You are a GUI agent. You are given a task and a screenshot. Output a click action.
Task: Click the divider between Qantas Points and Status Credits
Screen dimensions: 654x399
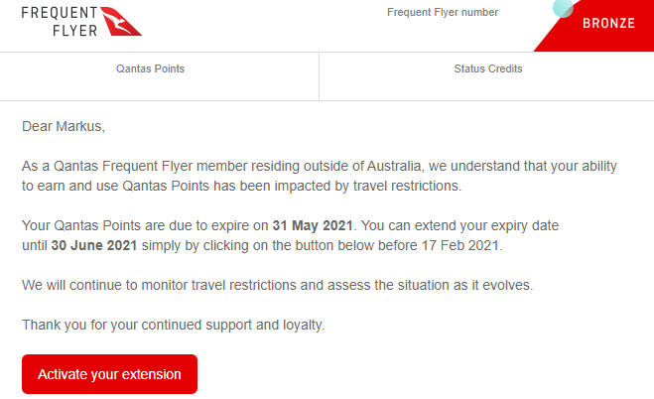[x=319, y=75]
